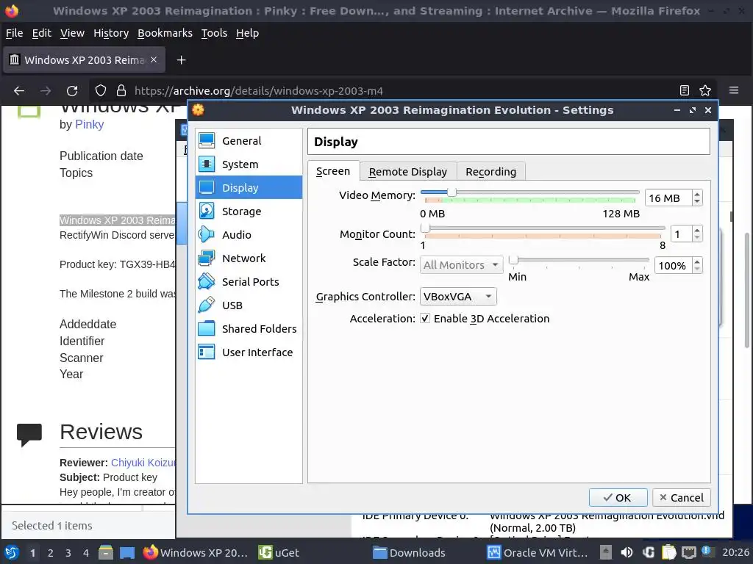Switch to Downloads taskbar window

[x=409, y=552]
